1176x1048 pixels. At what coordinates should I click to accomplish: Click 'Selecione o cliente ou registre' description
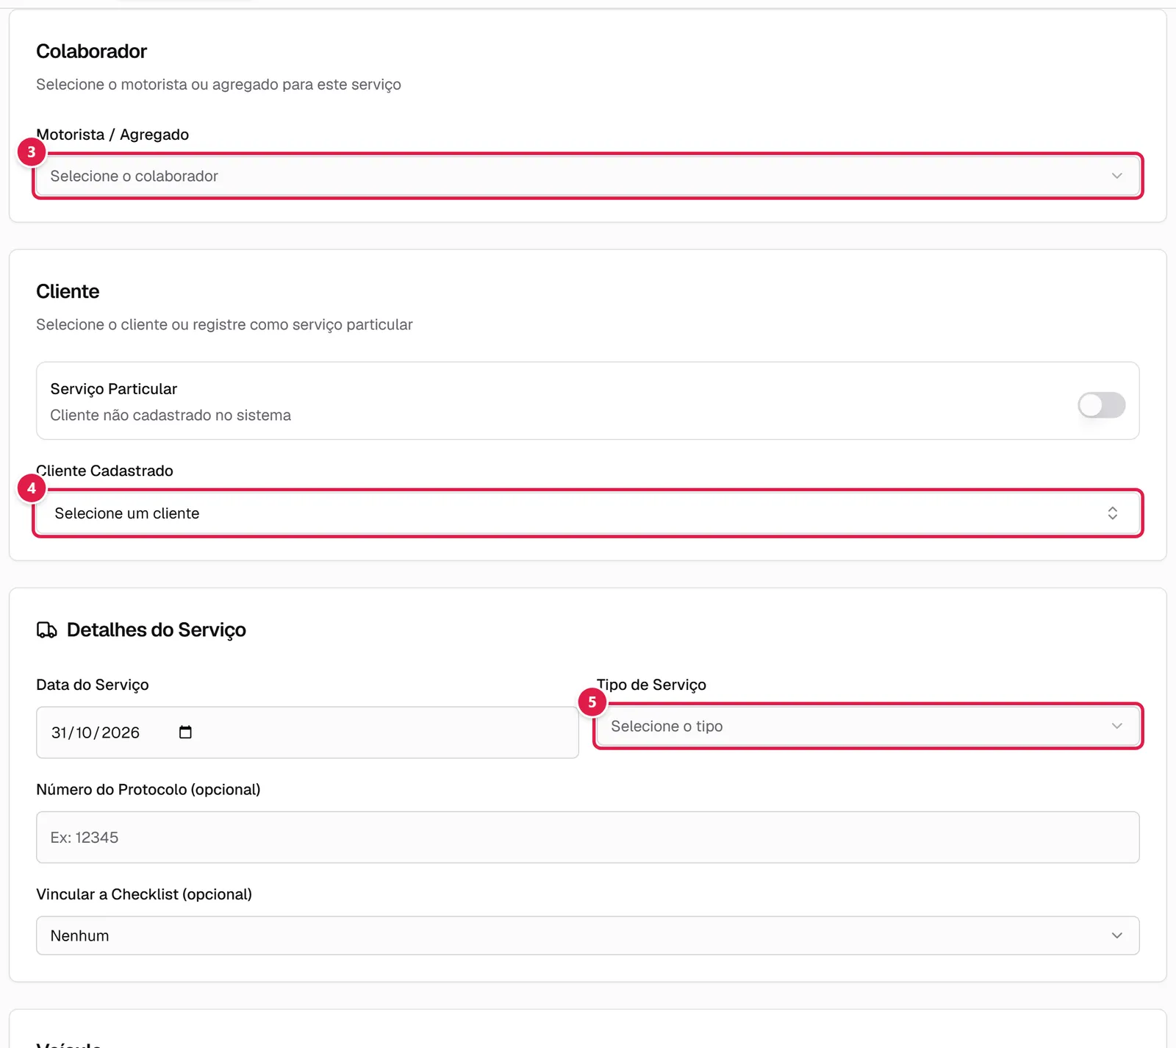[x=224, y=325]
